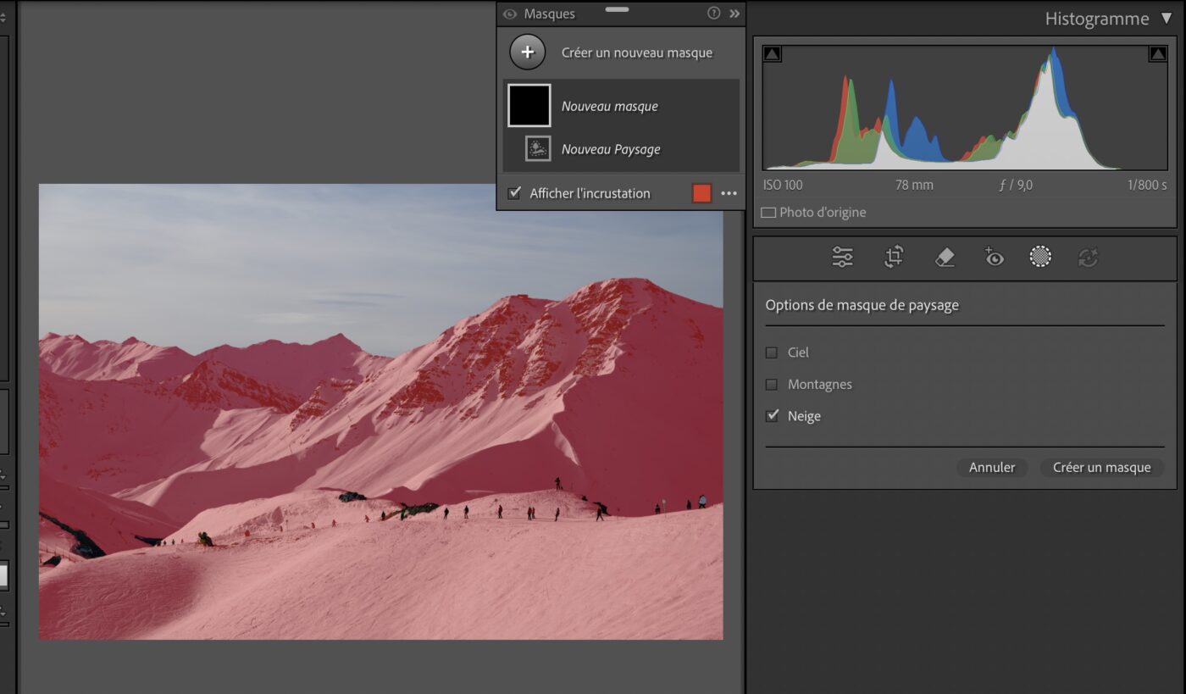Viewport: 1186px width, 694px height.
Task: Uncheck the Neige checkbox
Action: (772, 416)
